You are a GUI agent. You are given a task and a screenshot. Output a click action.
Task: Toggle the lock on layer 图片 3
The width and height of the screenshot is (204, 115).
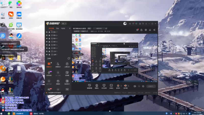pyautogui.click(x=49, y=45)
